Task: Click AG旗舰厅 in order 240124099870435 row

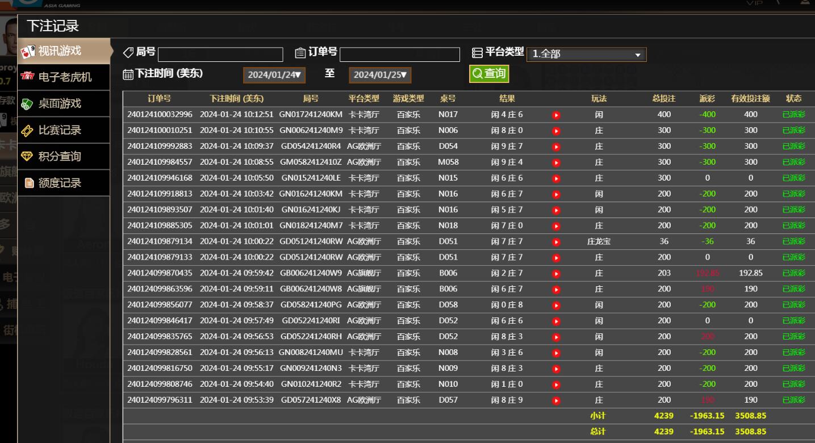Action: 364,274
